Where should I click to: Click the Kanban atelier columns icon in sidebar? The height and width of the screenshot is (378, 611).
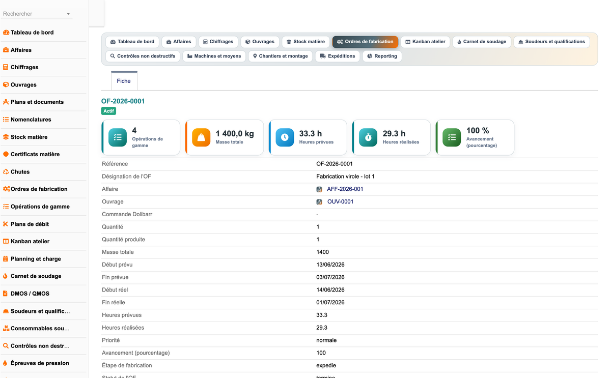click(x=6, y=241)
